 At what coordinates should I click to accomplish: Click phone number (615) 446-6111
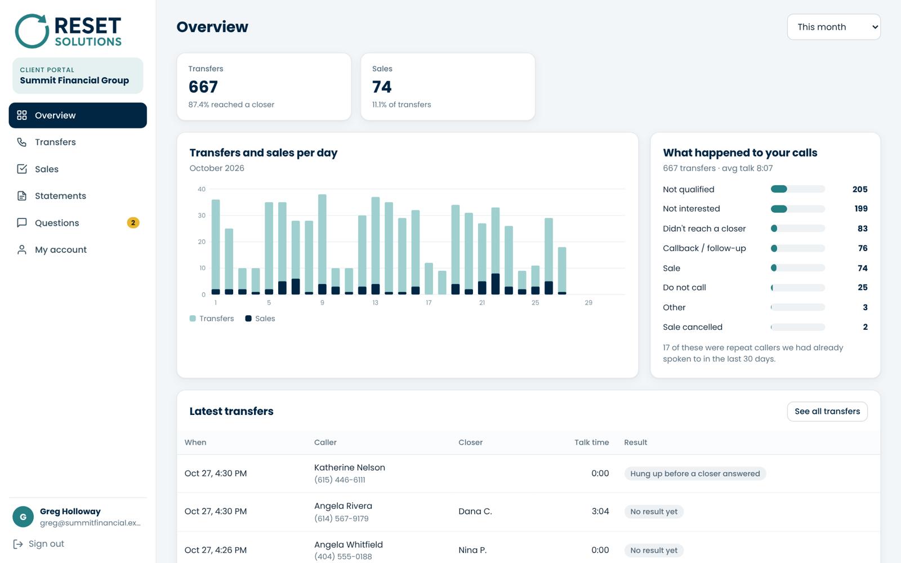coord(340,480)
